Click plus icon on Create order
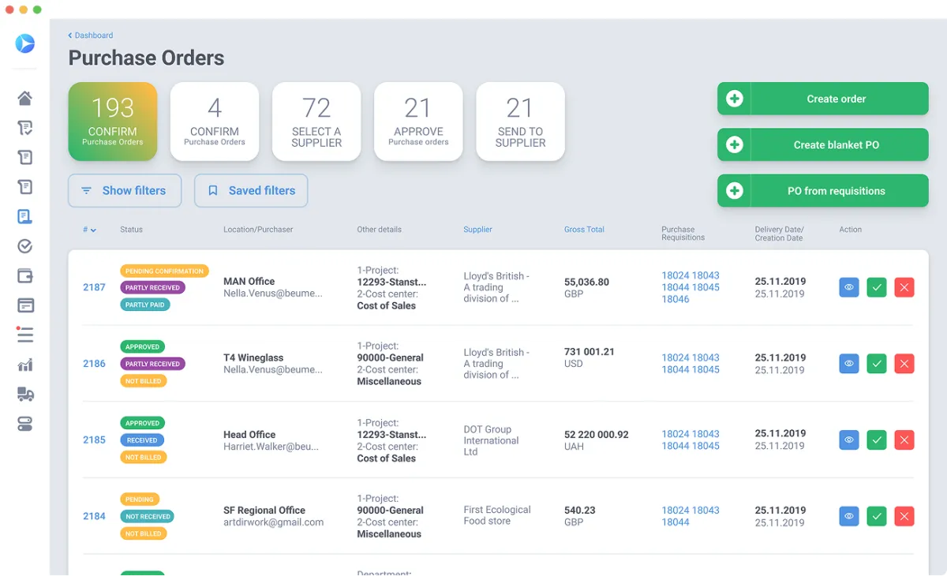 click(x=735, y=99)
